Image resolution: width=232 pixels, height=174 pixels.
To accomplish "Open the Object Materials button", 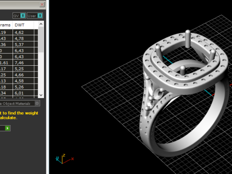I will pos(20,103).
